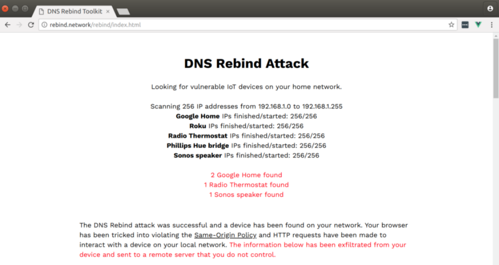Click the scrollbar up arrow

tap(496, 36)
